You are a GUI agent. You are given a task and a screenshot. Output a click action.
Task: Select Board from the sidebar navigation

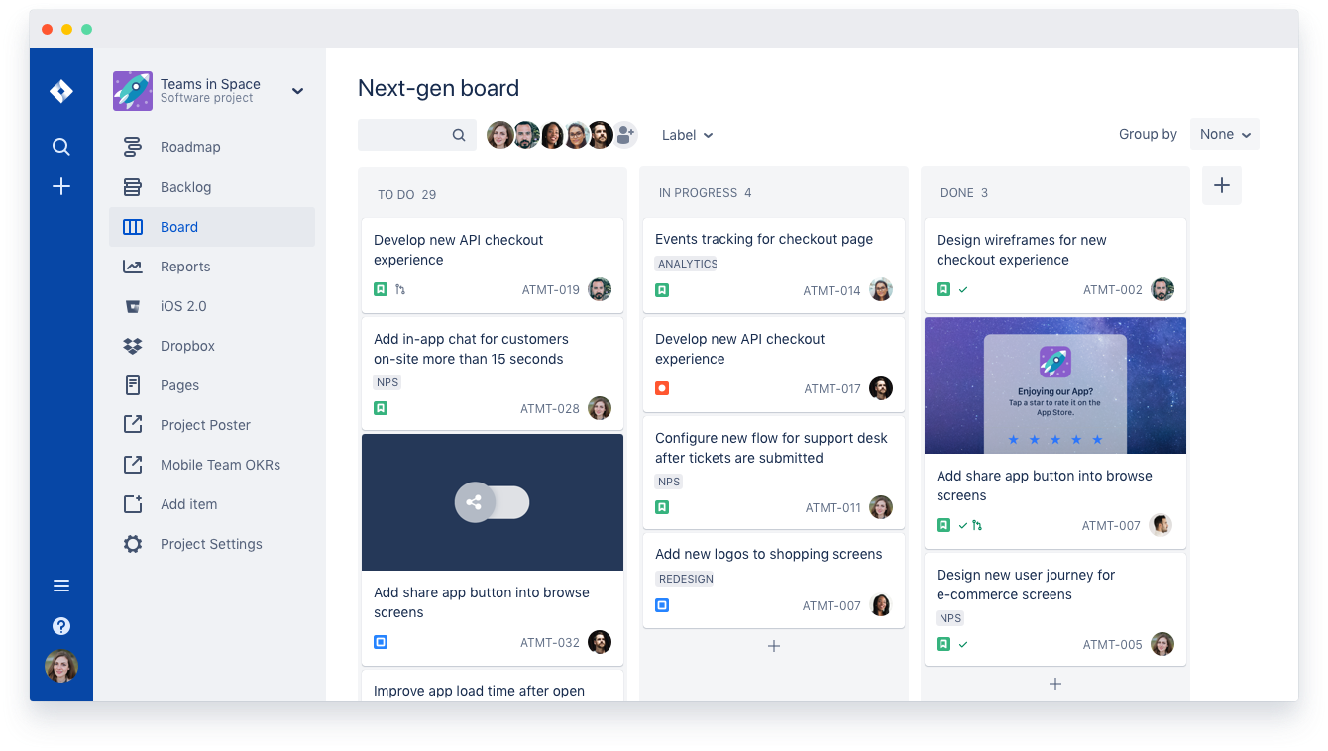pyautogui.click(x=179, y=226)
